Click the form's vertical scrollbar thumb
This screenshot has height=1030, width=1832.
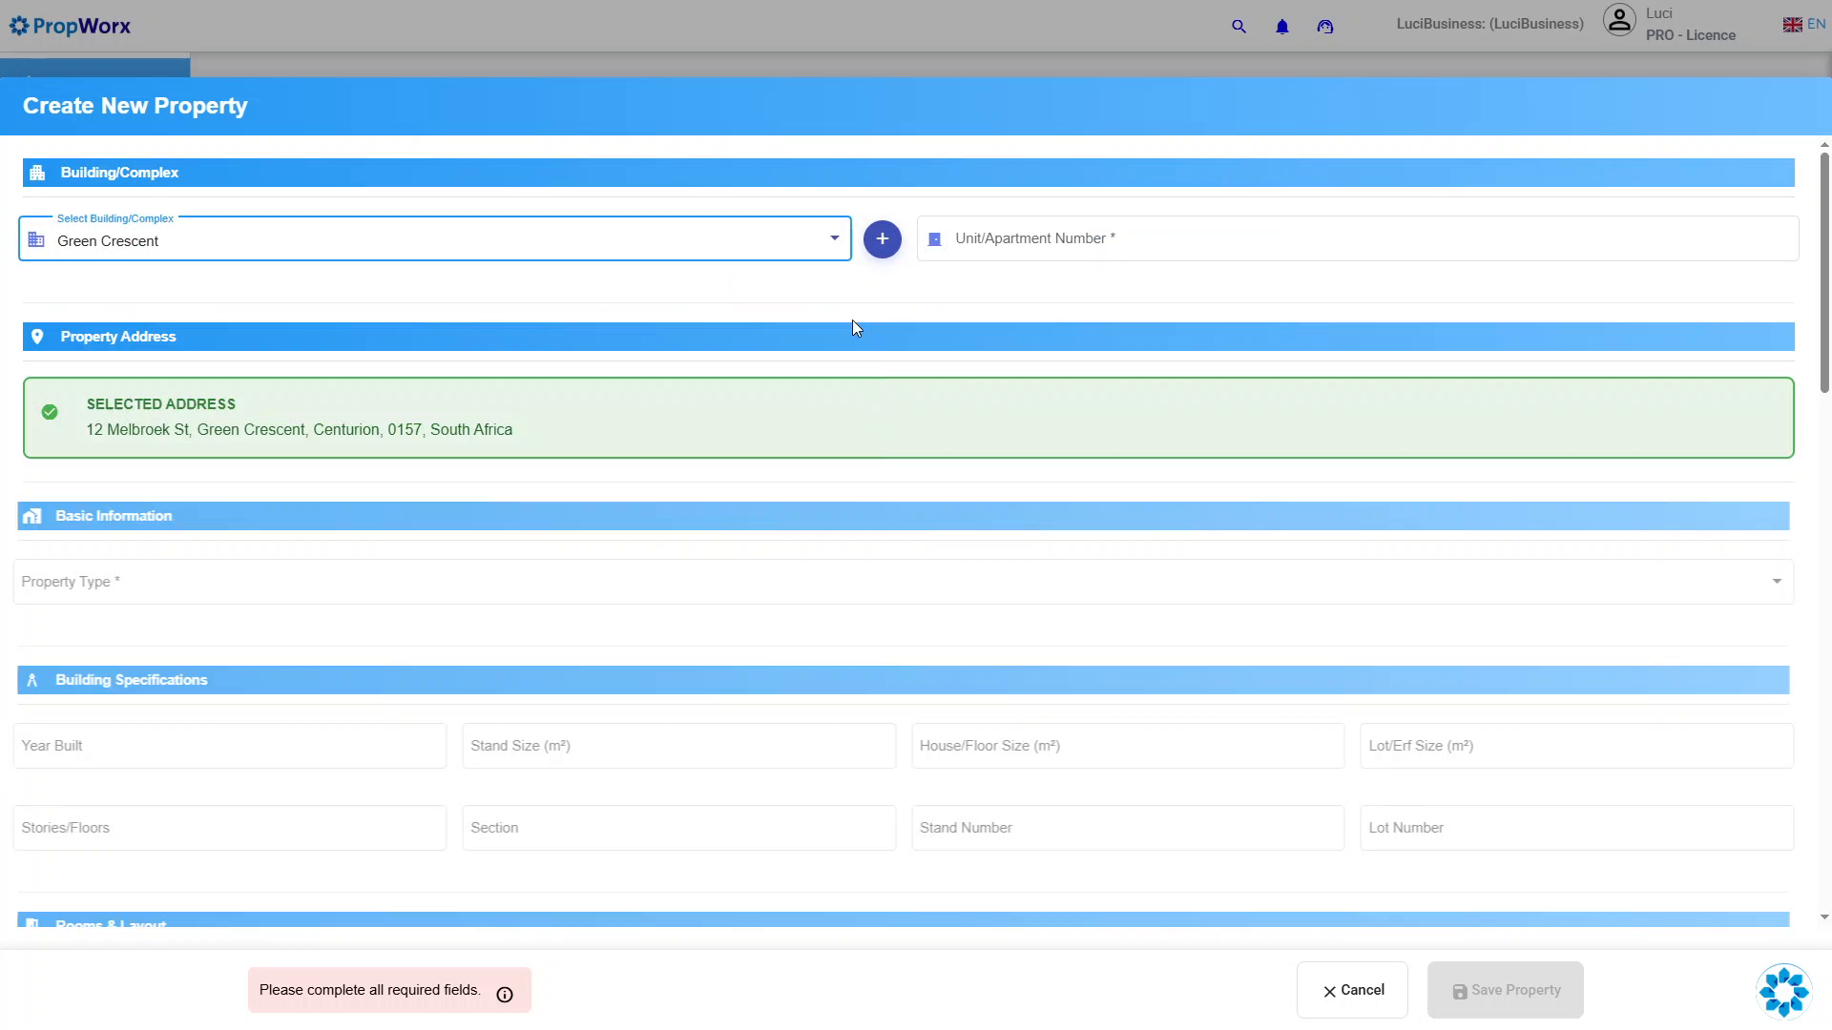(1824, 272)
